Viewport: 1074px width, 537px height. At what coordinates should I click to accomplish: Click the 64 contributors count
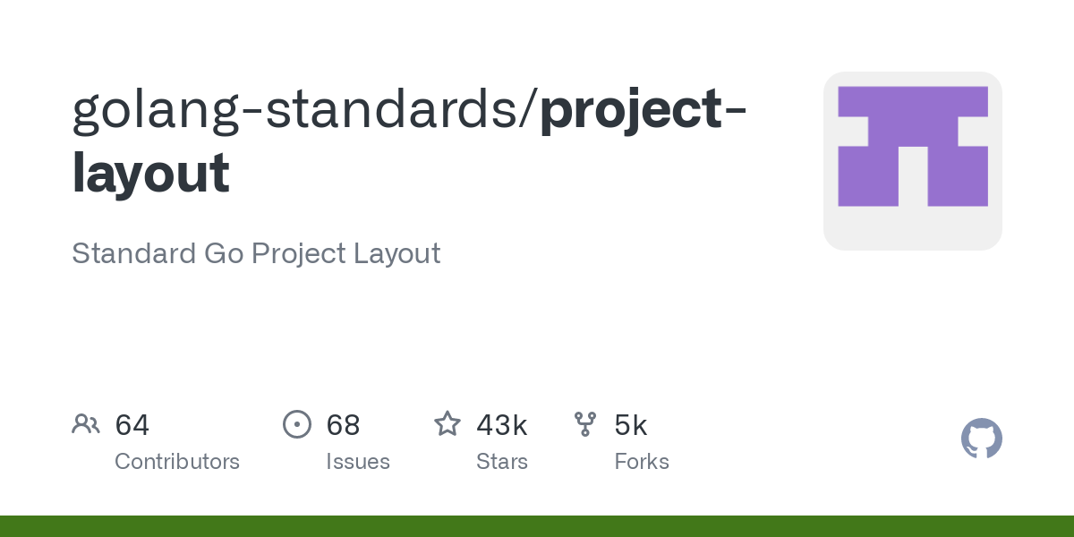click(x=132, y=425)
